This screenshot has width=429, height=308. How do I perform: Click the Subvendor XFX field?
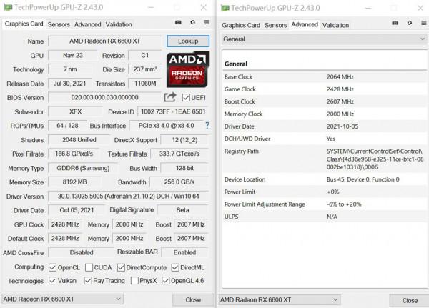click(75, 111)
